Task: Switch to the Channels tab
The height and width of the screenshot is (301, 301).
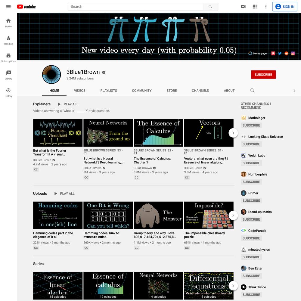Action: point(200,91)
